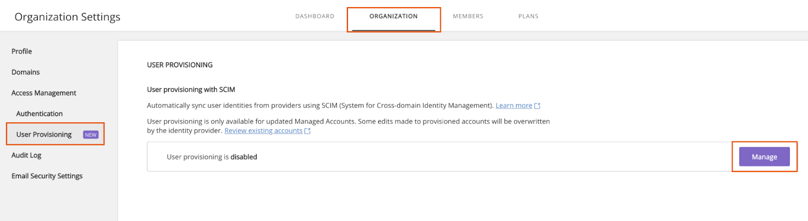Go to the Plans tab
Screen dimensions: 808x221
pyautogui.click(x=528, y=16)
